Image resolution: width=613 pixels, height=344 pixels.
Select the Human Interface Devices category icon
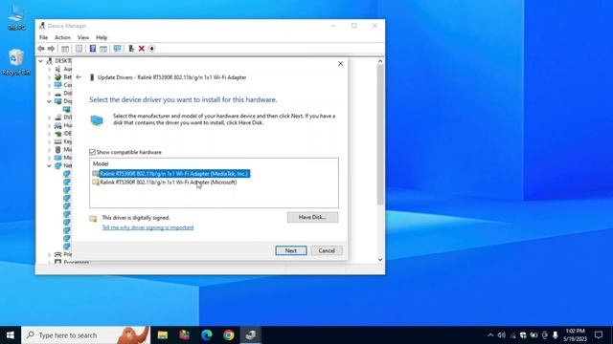(57, 125)
